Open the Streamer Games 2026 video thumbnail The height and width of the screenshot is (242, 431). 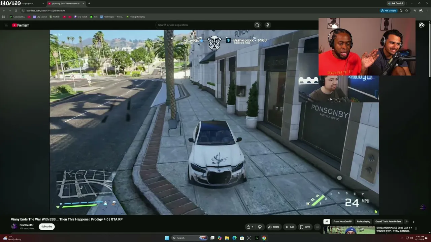click(349, 230)
